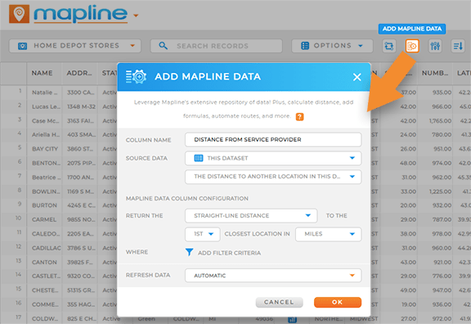Open the Miles unit dropdown
The height and width of the screenshot is (324, 471).
pyautogui.click(x=329, y=234)
